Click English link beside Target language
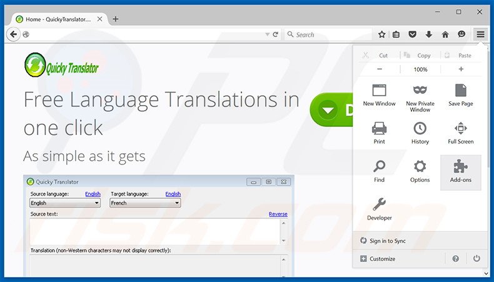The image size is (494, 282). (173, 194)
